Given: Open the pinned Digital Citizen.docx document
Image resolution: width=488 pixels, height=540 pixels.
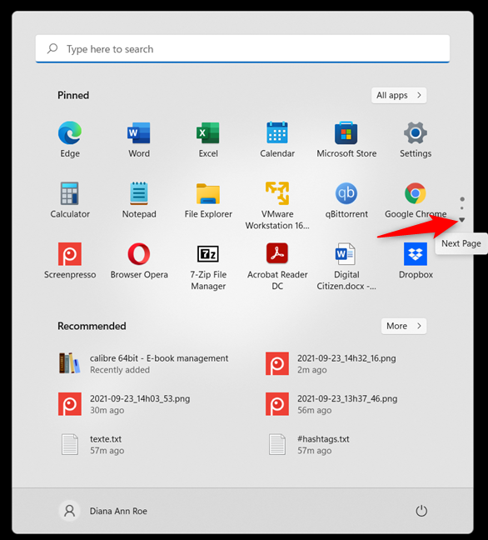Looking at the screenshot, I should point(346,266).
